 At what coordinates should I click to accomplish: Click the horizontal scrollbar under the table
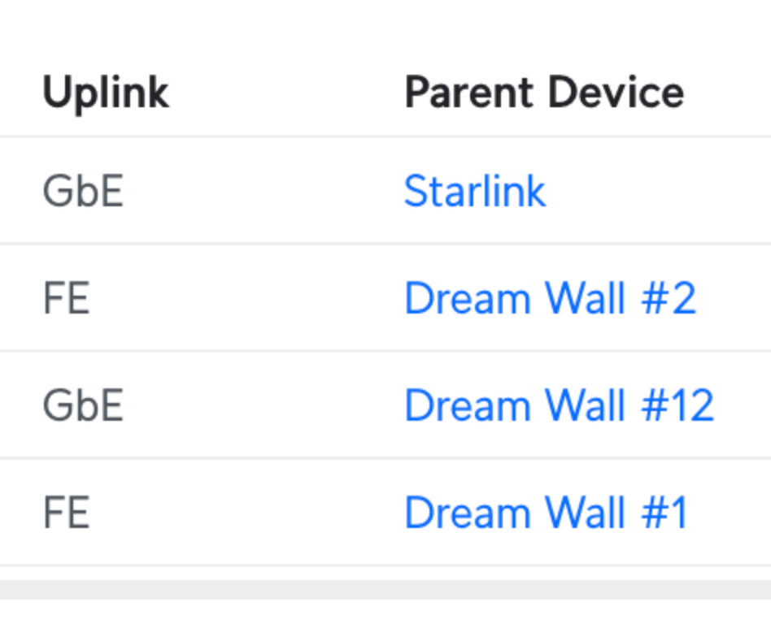point(385,589)
